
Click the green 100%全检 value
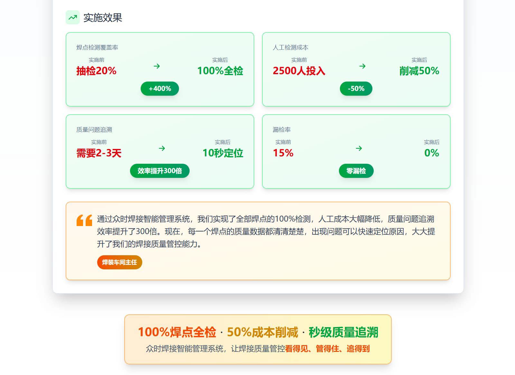220,71
